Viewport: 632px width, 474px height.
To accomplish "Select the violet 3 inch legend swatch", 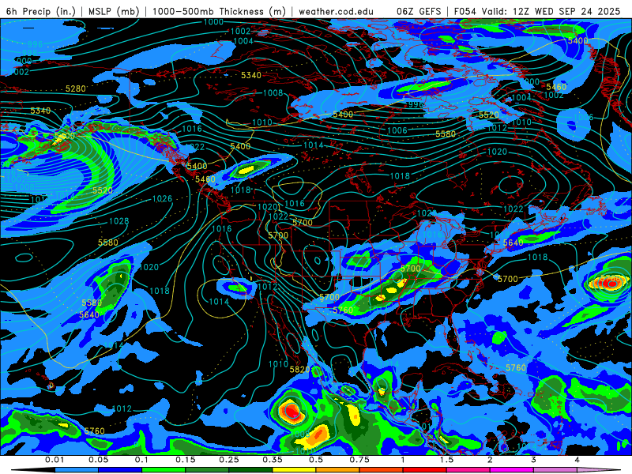I will point(555,470).
